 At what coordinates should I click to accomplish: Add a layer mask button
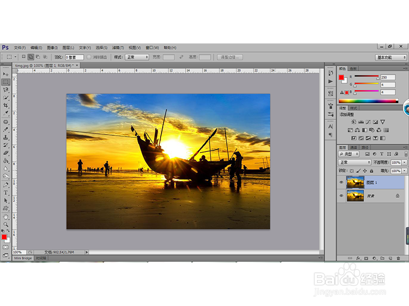[366, 259]
